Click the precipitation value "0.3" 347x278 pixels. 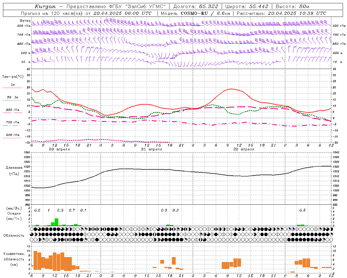coord(164,210)
